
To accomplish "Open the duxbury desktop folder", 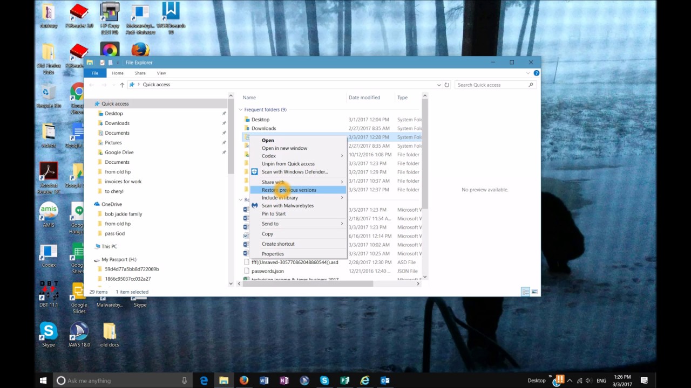I will [49, 16].
